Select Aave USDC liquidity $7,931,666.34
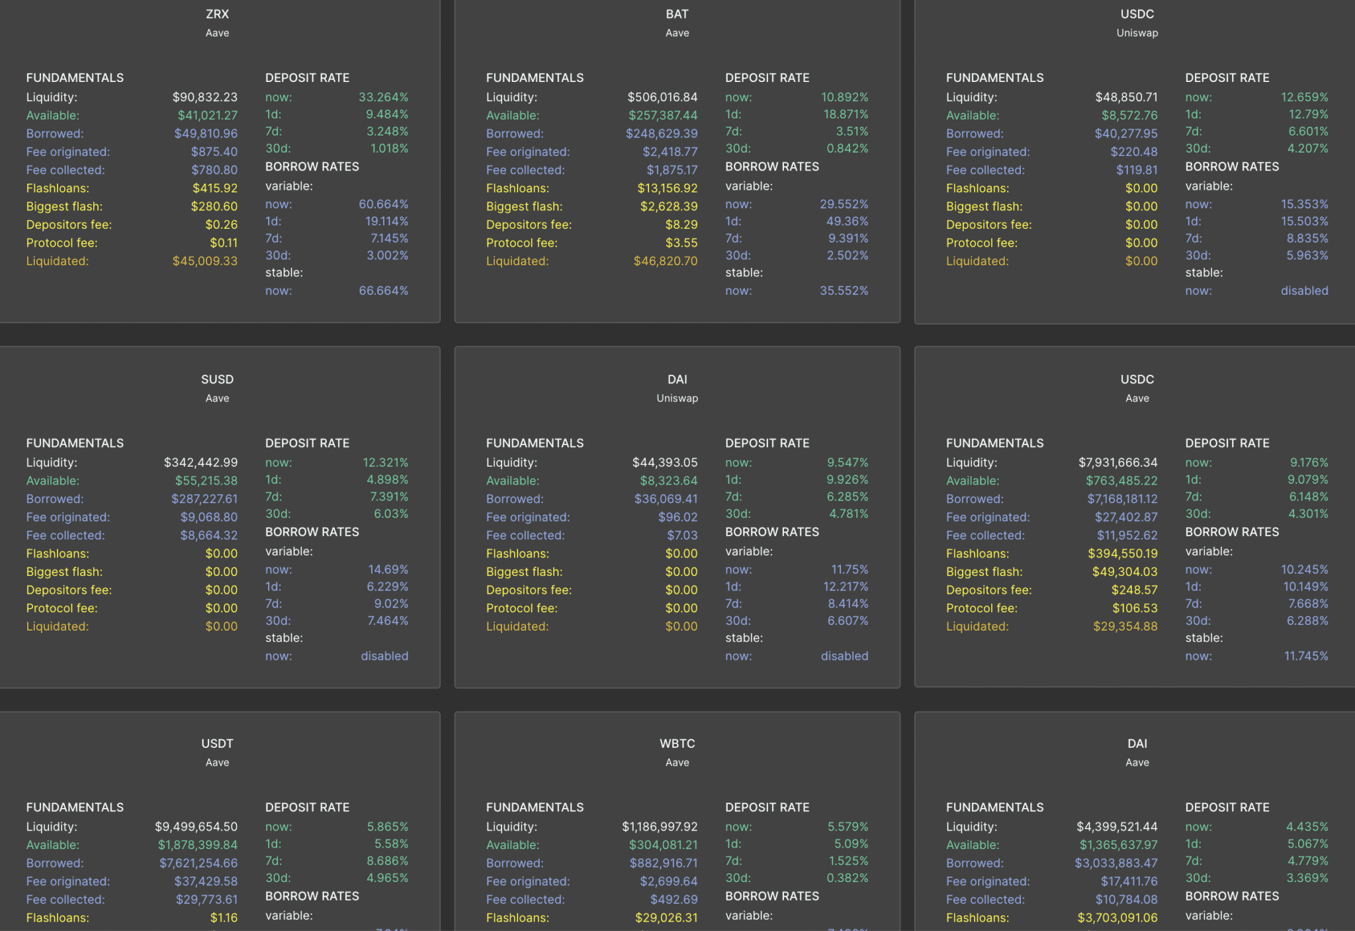This screenshot has width=1355, height=931. pos(1118,463)
